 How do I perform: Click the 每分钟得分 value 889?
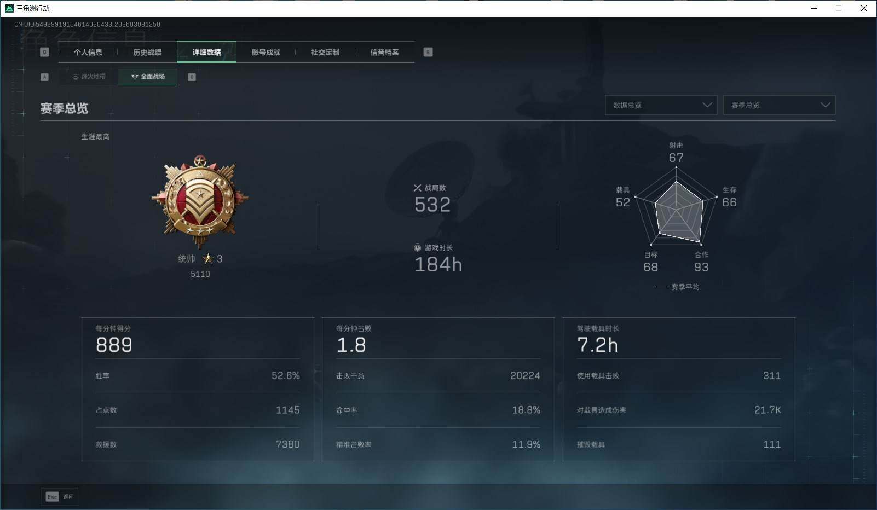[x=114, y=345]
